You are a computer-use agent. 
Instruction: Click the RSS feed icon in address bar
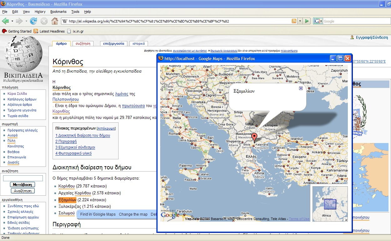[294, 21]
